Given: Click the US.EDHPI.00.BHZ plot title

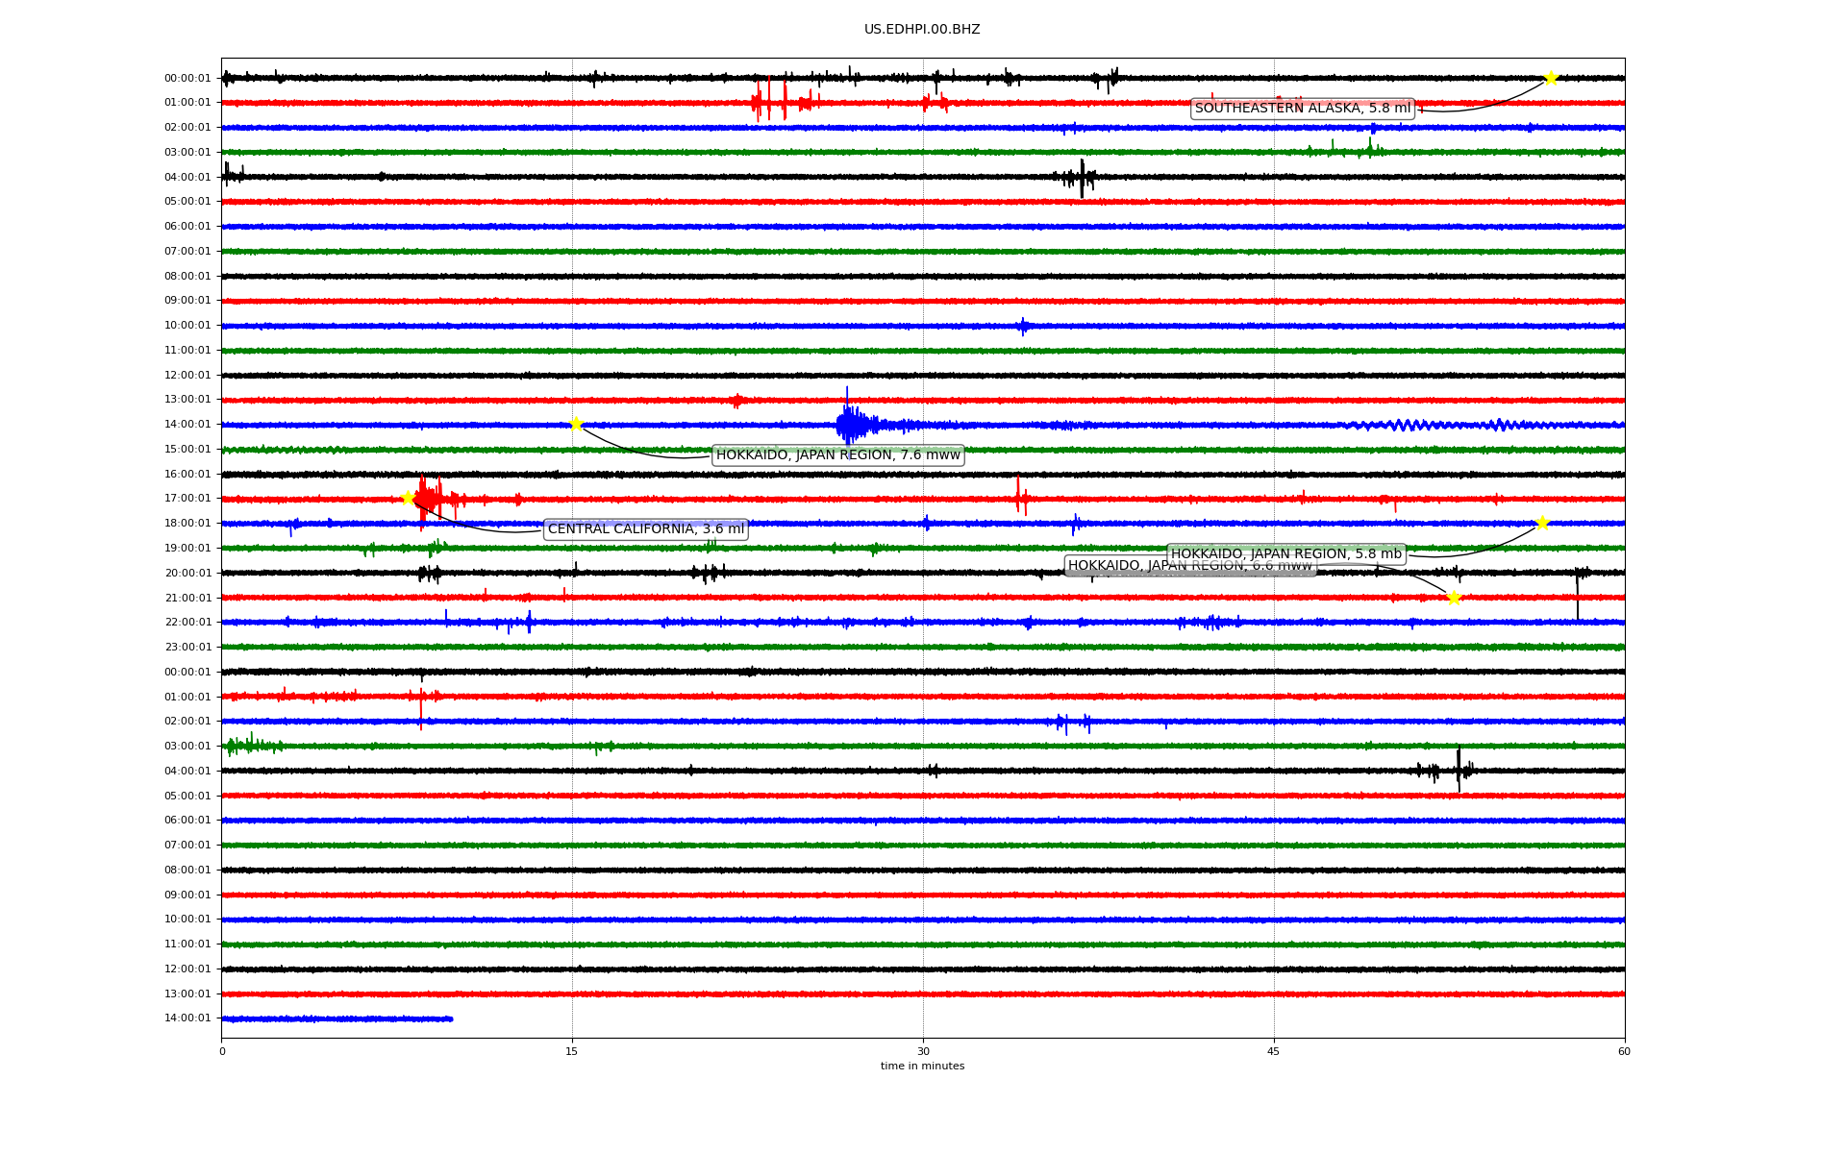Looking at the screenshot, I should pyautogui.click(x=922, y=30).
